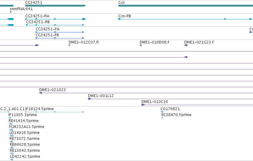253x161 pixels.
Task: Select the DME1-016D08.F feature label
Action: click(x=154, y=42)
